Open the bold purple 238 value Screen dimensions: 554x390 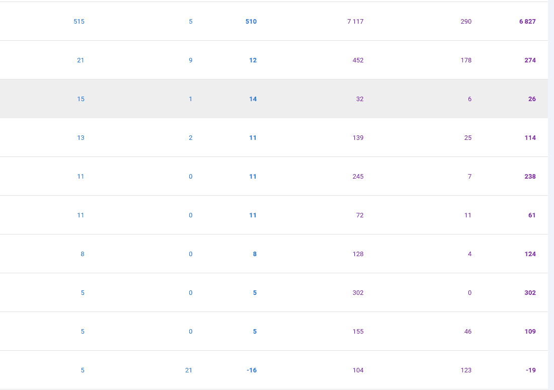(530, 177)
